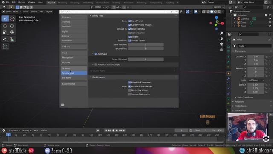Screen dimensions: 273x154
Task: Open the viewport Add menu
Action: click(41, 12)
